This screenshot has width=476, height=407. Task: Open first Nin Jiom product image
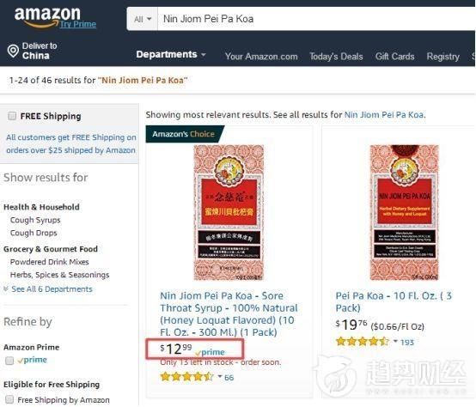tap(229, 212)
